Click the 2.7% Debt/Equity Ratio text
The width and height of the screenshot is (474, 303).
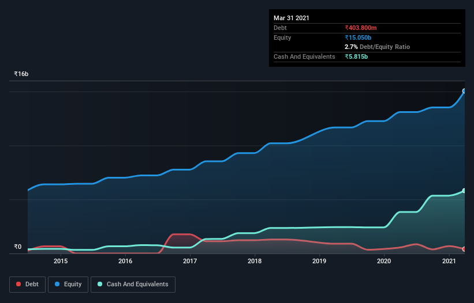point(377,47)
